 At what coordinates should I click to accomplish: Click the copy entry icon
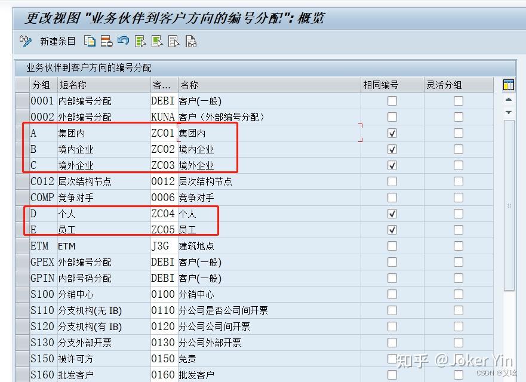pyautogui.click(x=90, y=41)
